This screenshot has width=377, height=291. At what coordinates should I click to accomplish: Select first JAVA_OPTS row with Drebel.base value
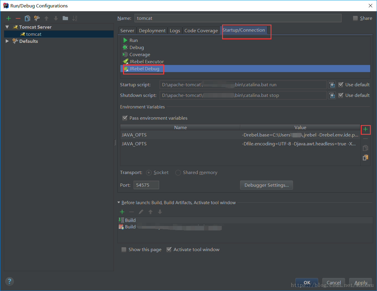tap(240, 135)
